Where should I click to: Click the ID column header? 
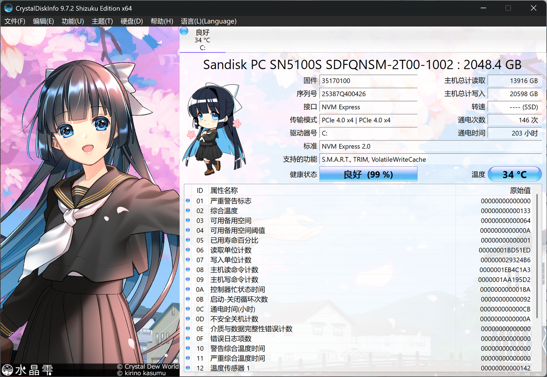pos(200,190)
